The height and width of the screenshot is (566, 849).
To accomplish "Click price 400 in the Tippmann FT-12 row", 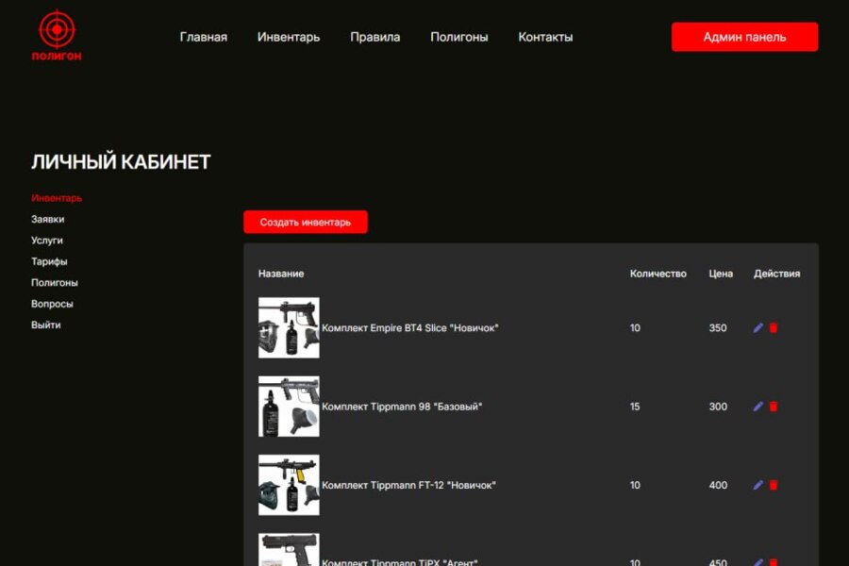I will [718, 485].
